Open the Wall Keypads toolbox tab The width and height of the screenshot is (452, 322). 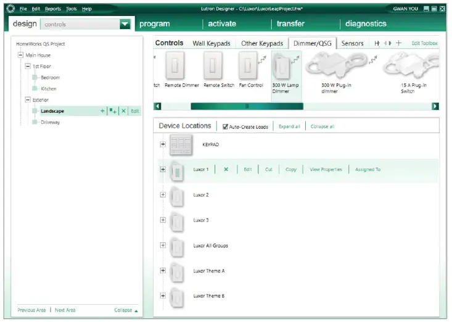[x=212, y=43]
